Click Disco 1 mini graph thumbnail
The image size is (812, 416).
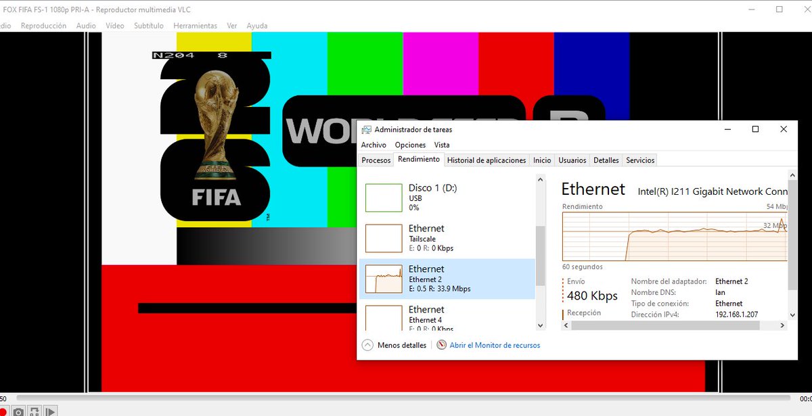coord(384,198)
